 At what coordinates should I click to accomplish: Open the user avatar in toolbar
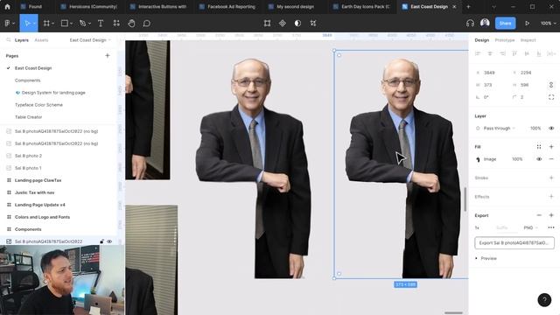485,23
